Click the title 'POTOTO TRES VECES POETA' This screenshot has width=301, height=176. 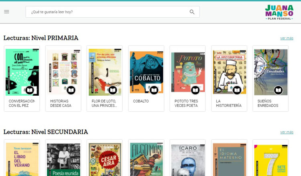186,103
